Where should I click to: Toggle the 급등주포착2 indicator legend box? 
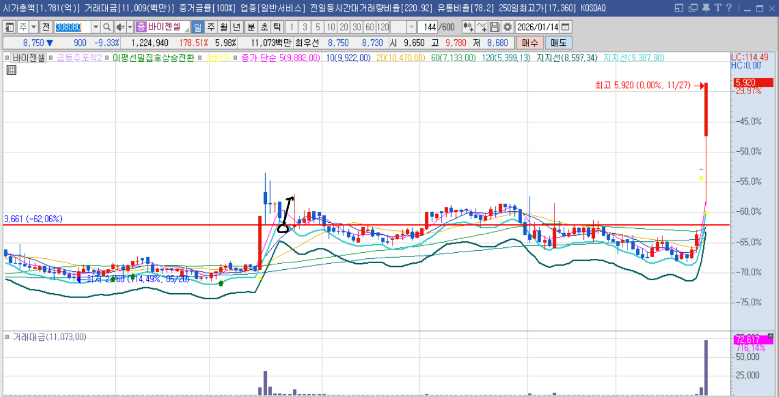coord(51,57)
